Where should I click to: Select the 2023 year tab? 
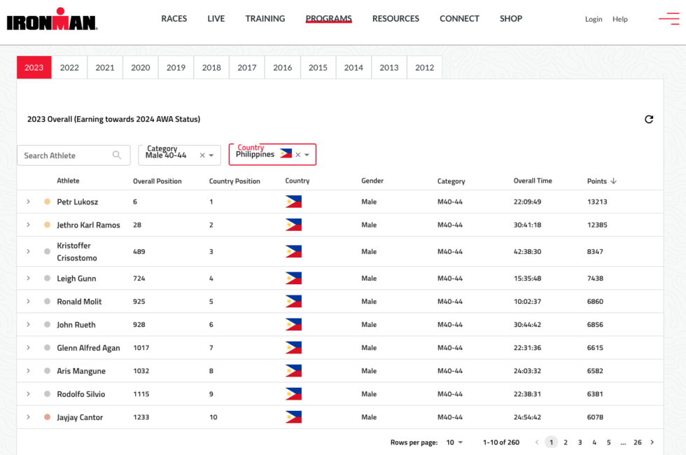point(34,67)
